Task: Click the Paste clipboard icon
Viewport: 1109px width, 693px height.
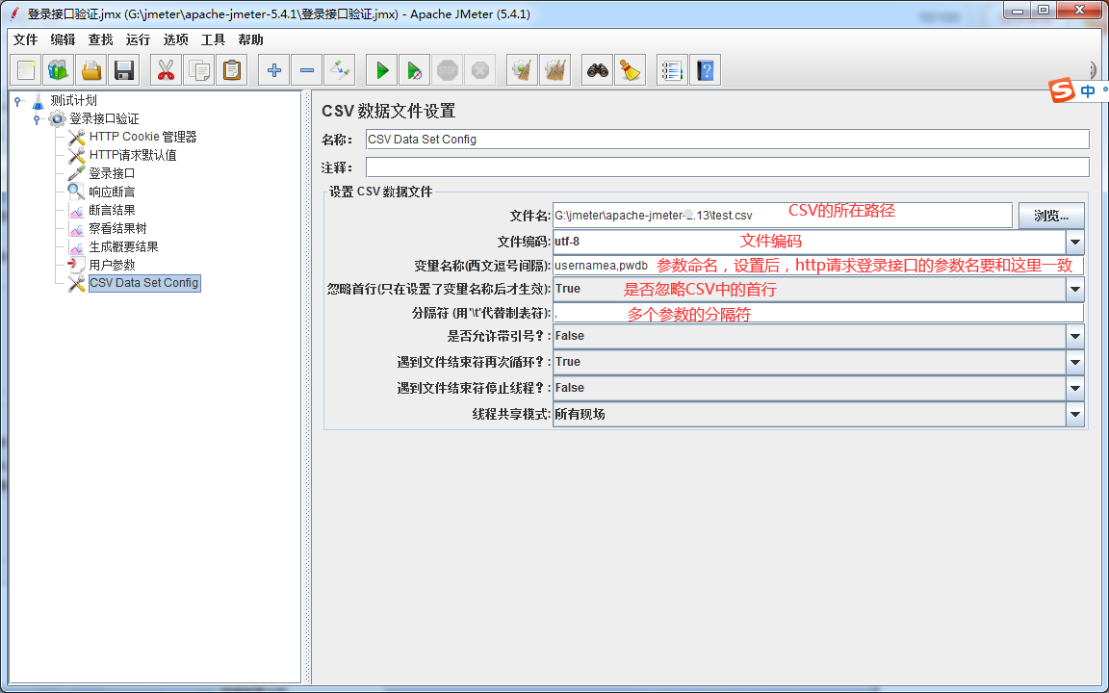Action: (231, 70)
